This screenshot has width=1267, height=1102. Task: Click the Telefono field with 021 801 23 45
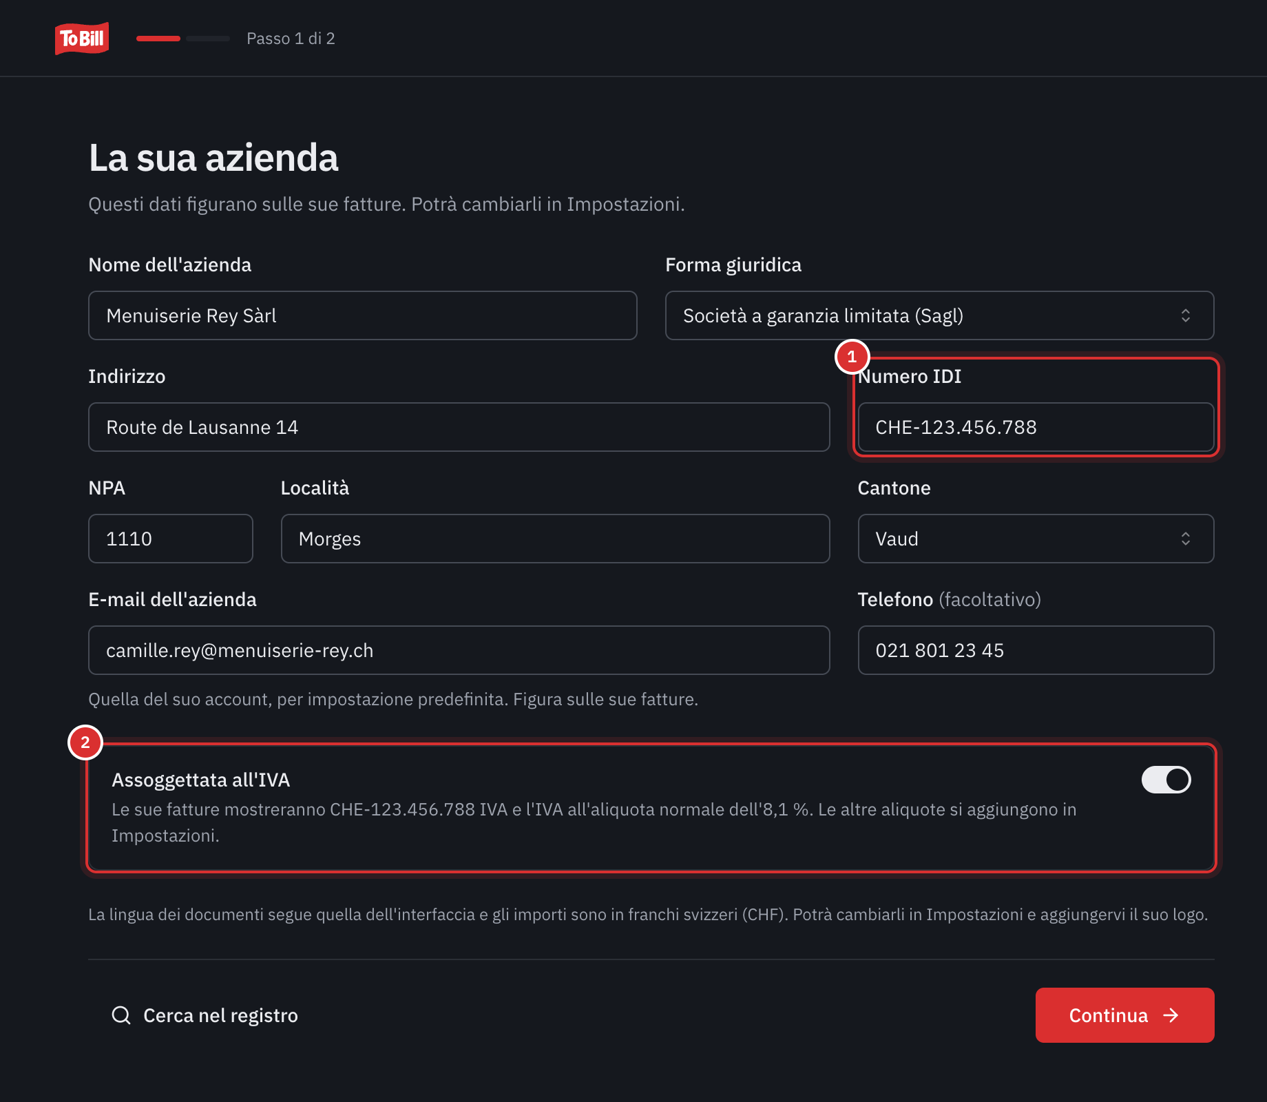click(x=1036, y=650)
